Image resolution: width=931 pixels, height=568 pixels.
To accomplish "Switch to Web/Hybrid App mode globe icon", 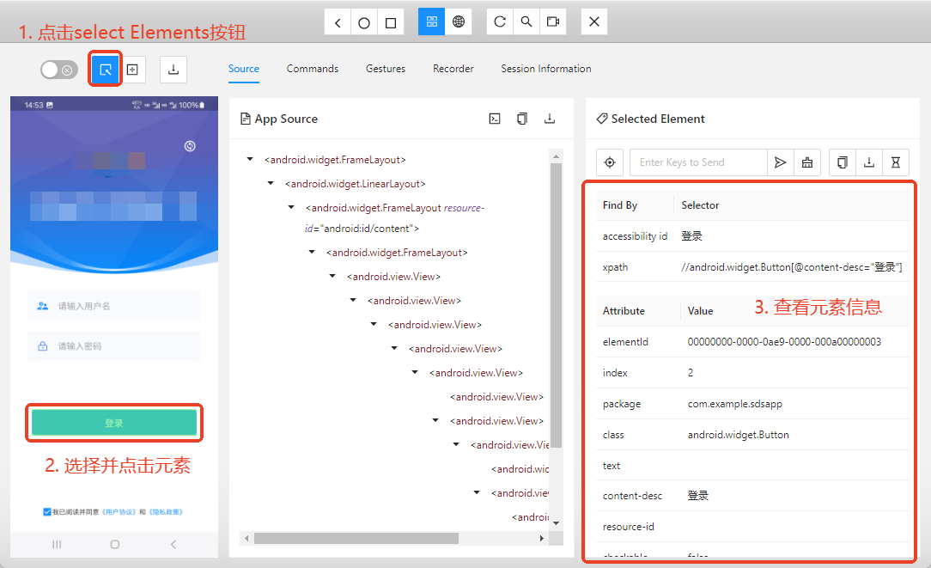I will tap(459, 22).
